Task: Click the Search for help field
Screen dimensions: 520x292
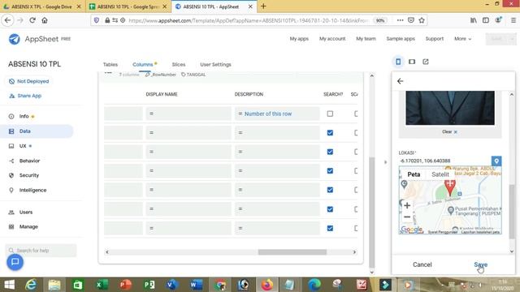Action: [x=41, y=251]
